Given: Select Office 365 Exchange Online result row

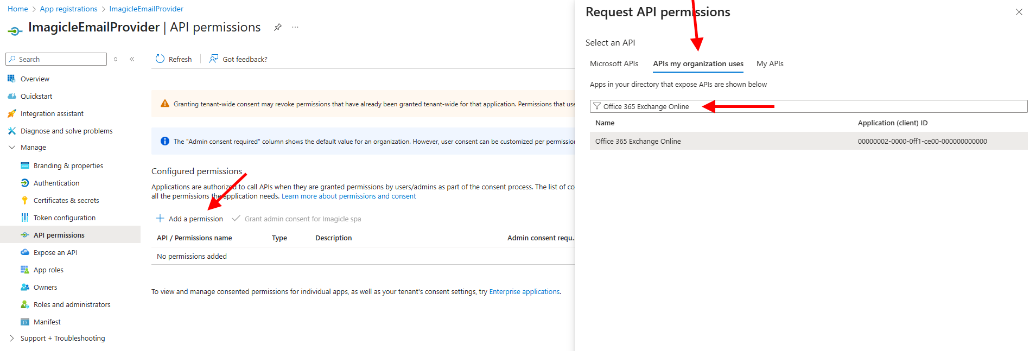Looking at the screenshot, I should click(638, 141).
